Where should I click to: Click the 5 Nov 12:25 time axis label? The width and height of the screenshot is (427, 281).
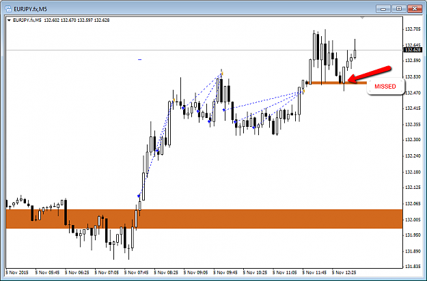coord(344,272)
